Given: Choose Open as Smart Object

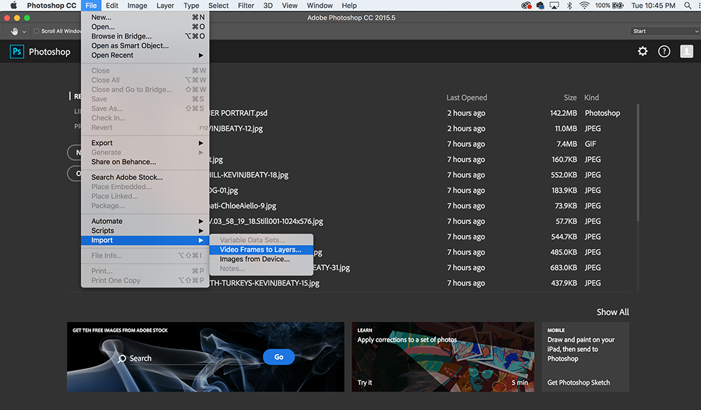Looking at the screenshot, I should tap(145, 45).
